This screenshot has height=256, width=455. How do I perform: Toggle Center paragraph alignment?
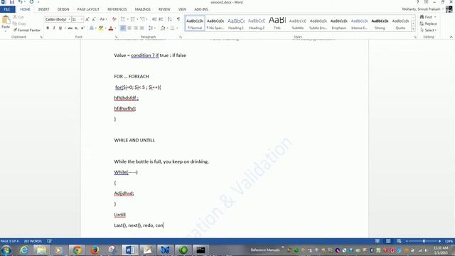pyautogui.click(x=129, y=28)
